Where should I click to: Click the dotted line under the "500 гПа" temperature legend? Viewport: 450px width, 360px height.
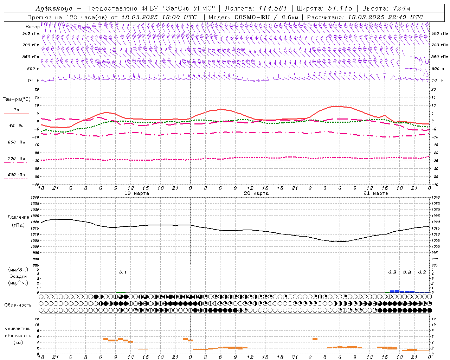pos(16,179)
